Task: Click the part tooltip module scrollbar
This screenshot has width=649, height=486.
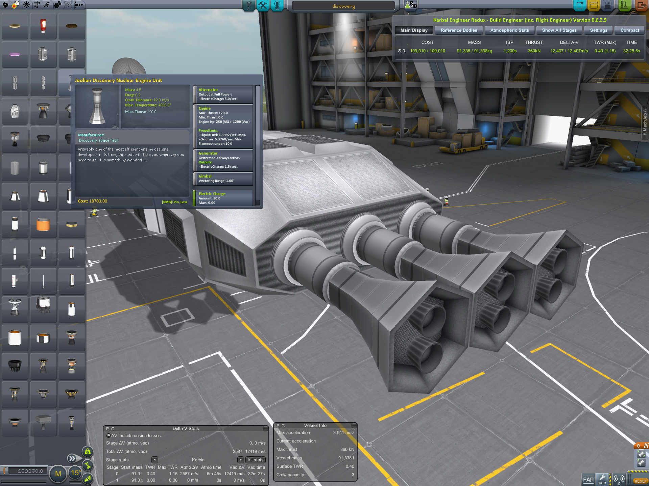Action: [x=258, y=145]
